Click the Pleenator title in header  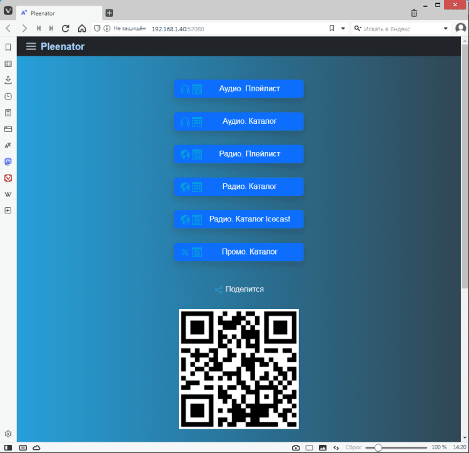[63, 46]
